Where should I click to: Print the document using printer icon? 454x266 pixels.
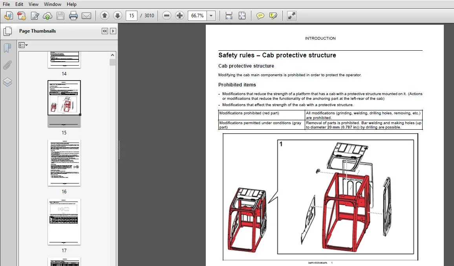(73, 16)
